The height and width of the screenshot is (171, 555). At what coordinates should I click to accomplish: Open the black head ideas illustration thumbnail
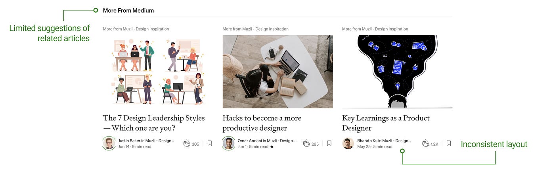pos(397,72)
